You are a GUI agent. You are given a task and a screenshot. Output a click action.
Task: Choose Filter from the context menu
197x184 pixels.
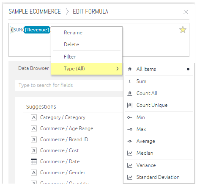pyautogui.click(x=87, y=57)
